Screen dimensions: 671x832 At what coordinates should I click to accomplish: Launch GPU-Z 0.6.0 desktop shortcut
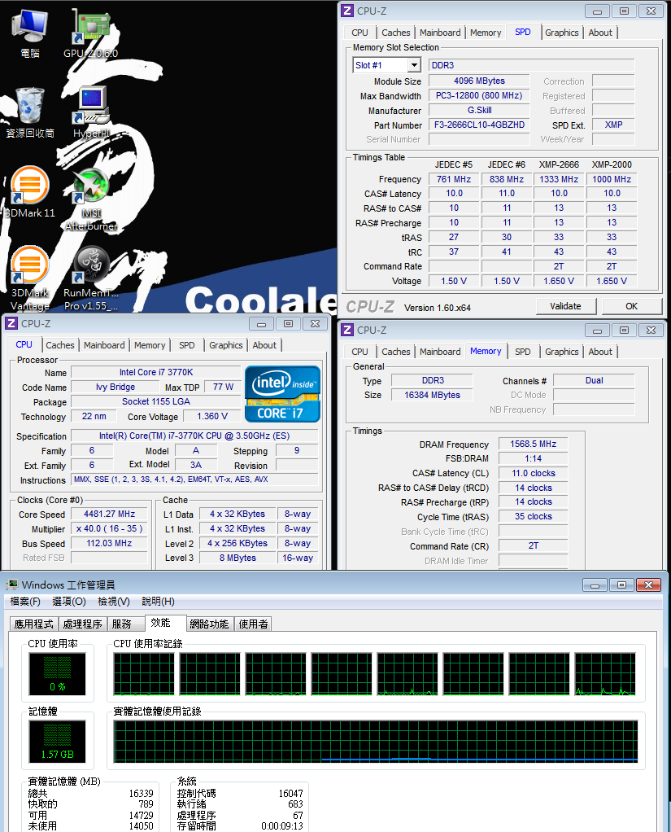(90, 33)
